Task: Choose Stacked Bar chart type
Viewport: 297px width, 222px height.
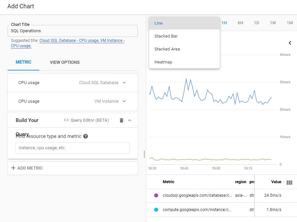Action: pyautogui.click(x=166, y=36)
